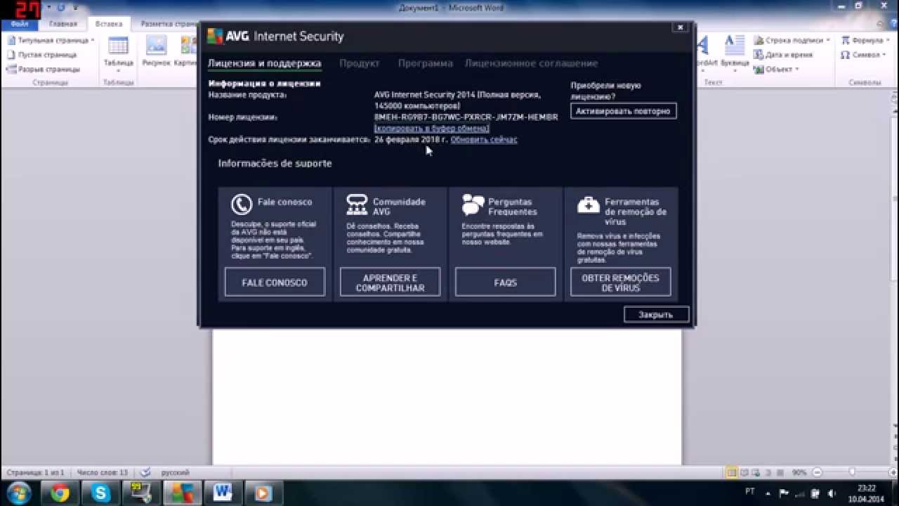Click the phone icon beside Fale conosco
The width and height of the screenshot is (899, 506).
tap(242, 205)
